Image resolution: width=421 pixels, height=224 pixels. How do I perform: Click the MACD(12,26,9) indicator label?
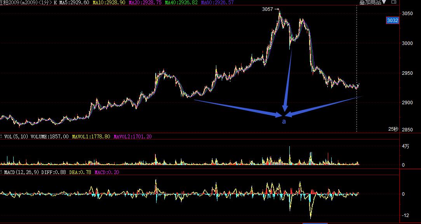(x=22, y=172)
